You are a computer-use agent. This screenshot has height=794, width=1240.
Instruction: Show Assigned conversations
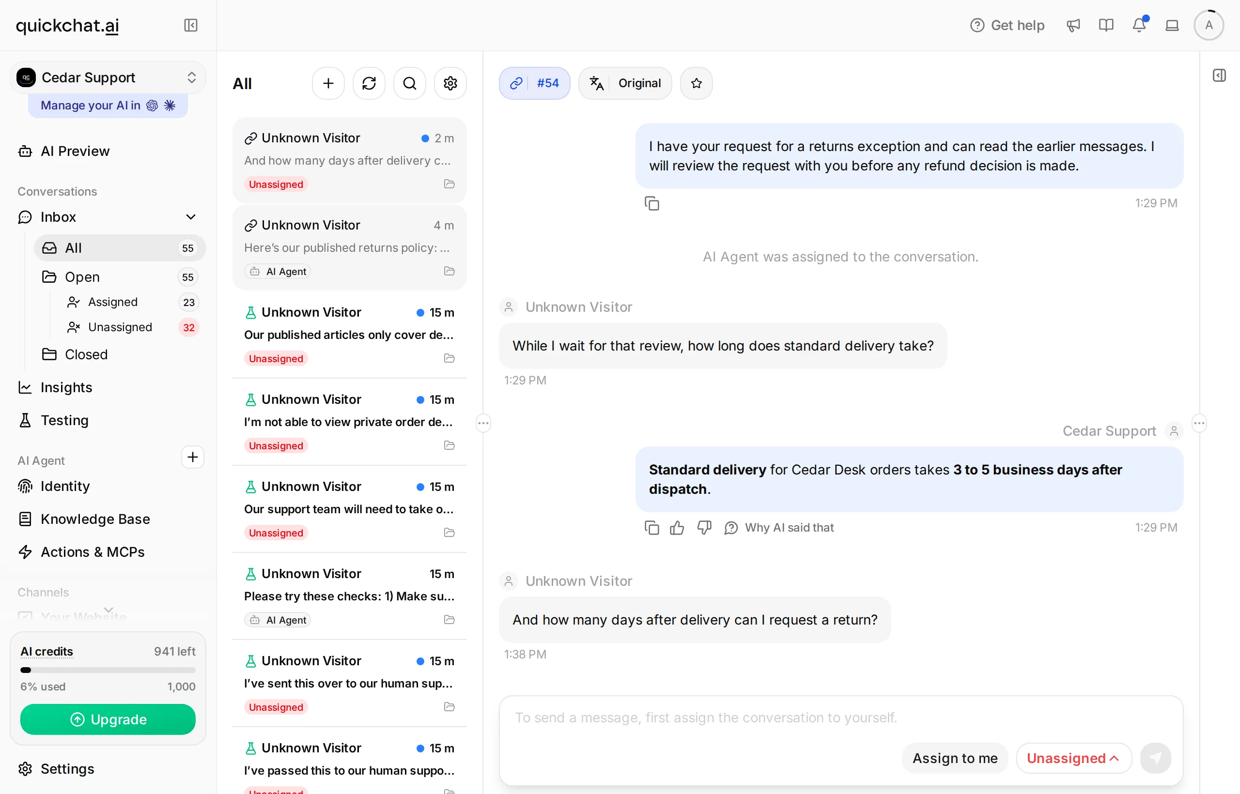coord(132,302)
